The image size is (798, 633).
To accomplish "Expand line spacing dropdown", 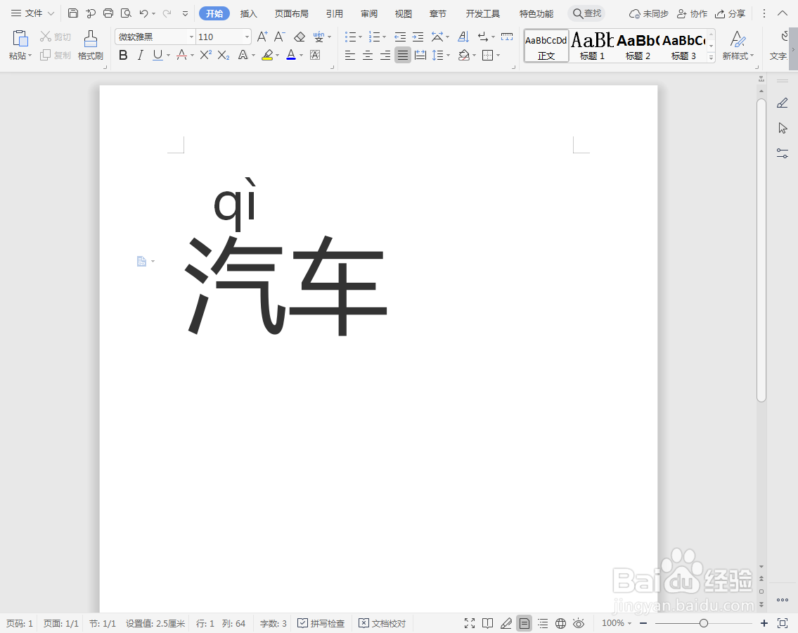I will tap(449, 55).
